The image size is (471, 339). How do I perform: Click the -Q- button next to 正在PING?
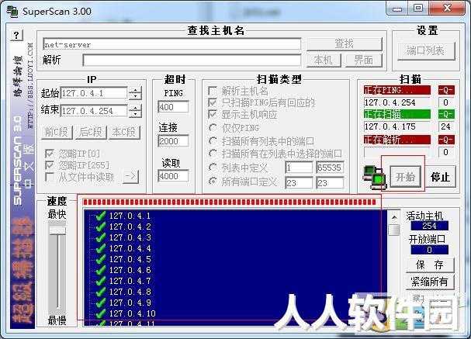[445, 90]
